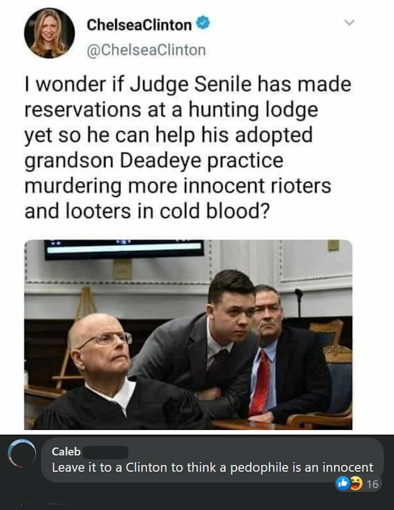
Task: Click the blue verified checkmark badge
Action: [203, 24]
